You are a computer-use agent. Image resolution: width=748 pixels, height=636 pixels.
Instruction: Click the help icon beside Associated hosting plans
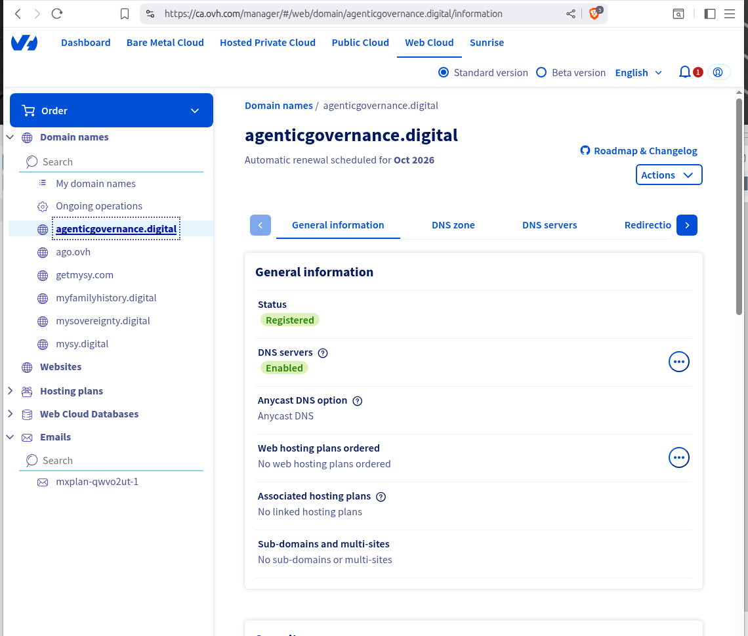tap(381, 497)
